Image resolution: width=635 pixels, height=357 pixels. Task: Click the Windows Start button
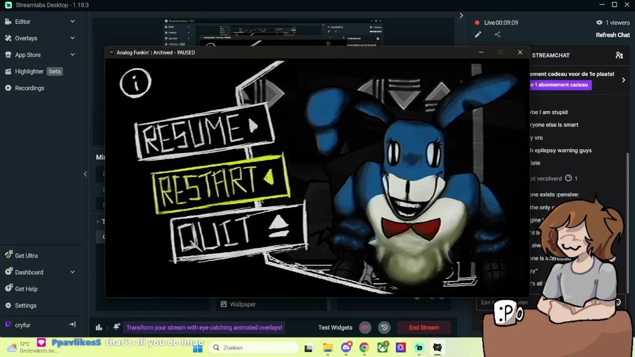(x=197, y=348)
